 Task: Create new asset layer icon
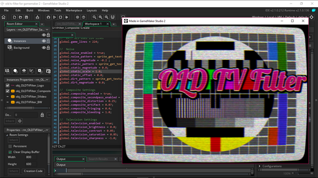tap(40, 71)
